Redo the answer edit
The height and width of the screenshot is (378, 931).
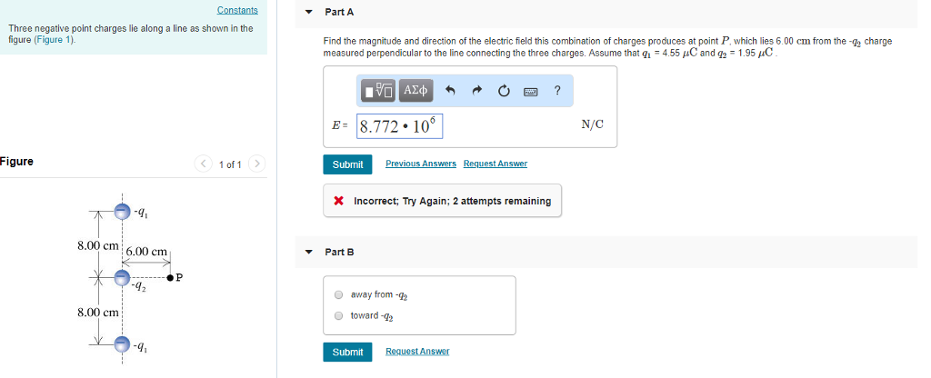click(476, 91)
